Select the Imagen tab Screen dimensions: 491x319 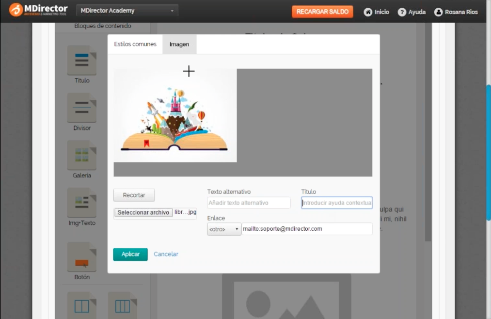pos(179,45)
